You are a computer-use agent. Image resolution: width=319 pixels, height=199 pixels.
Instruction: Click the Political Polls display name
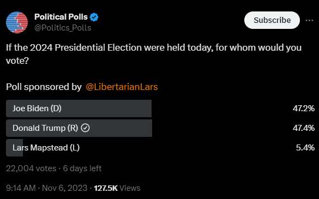(61, 17)
